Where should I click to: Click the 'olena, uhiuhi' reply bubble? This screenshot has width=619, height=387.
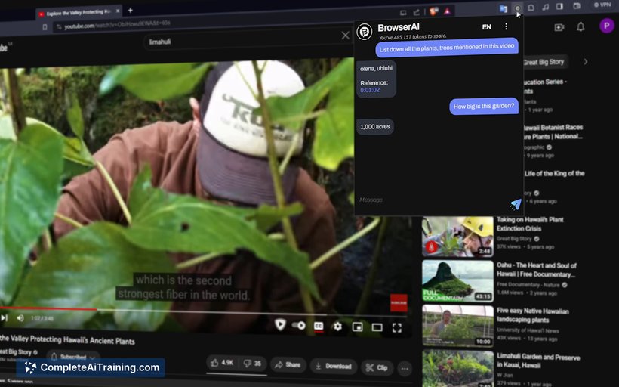(x=376, y=79)
